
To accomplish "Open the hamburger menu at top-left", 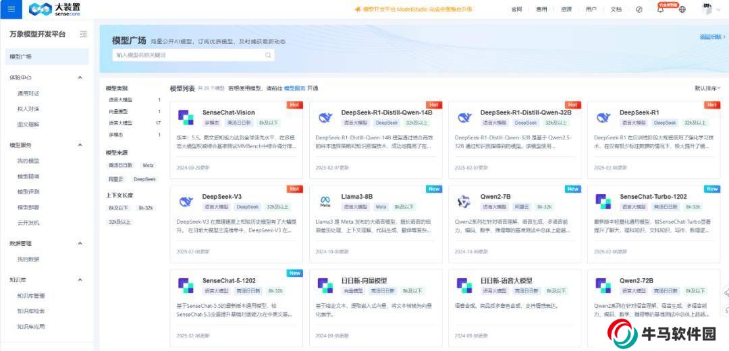I will click(13, 9).
